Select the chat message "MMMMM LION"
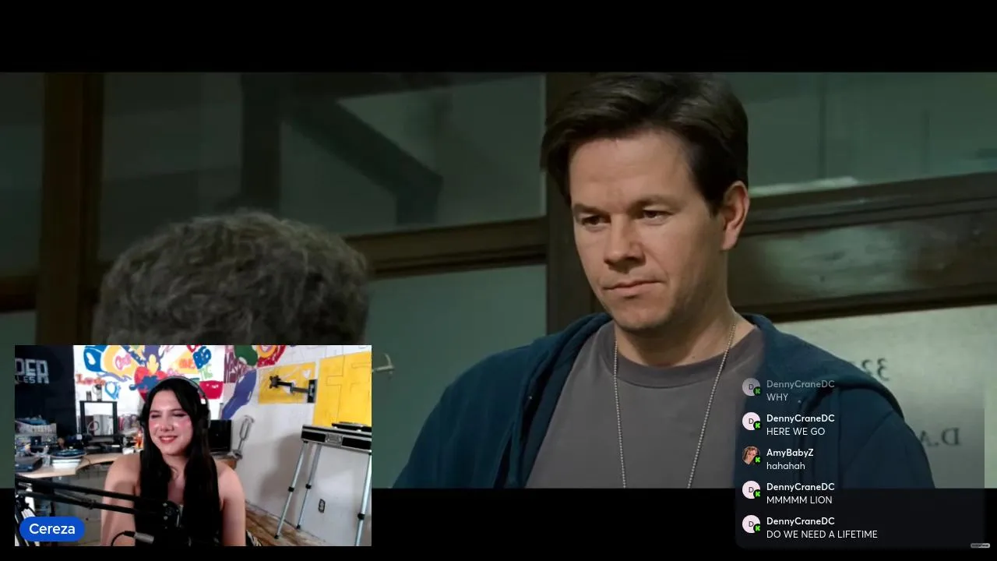Image resolution: width=997 pixels, height=561 pixels. click(799, 500)
